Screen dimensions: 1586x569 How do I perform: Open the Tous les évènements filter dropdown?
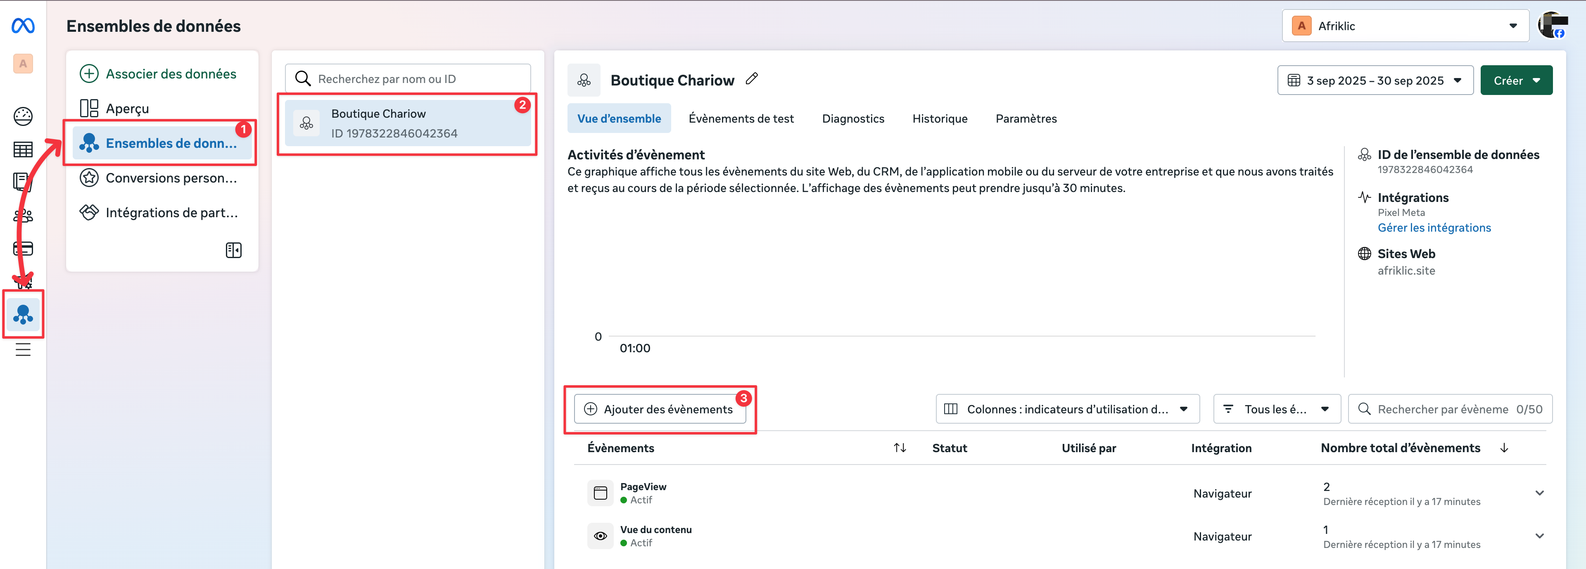point(1276,409)
